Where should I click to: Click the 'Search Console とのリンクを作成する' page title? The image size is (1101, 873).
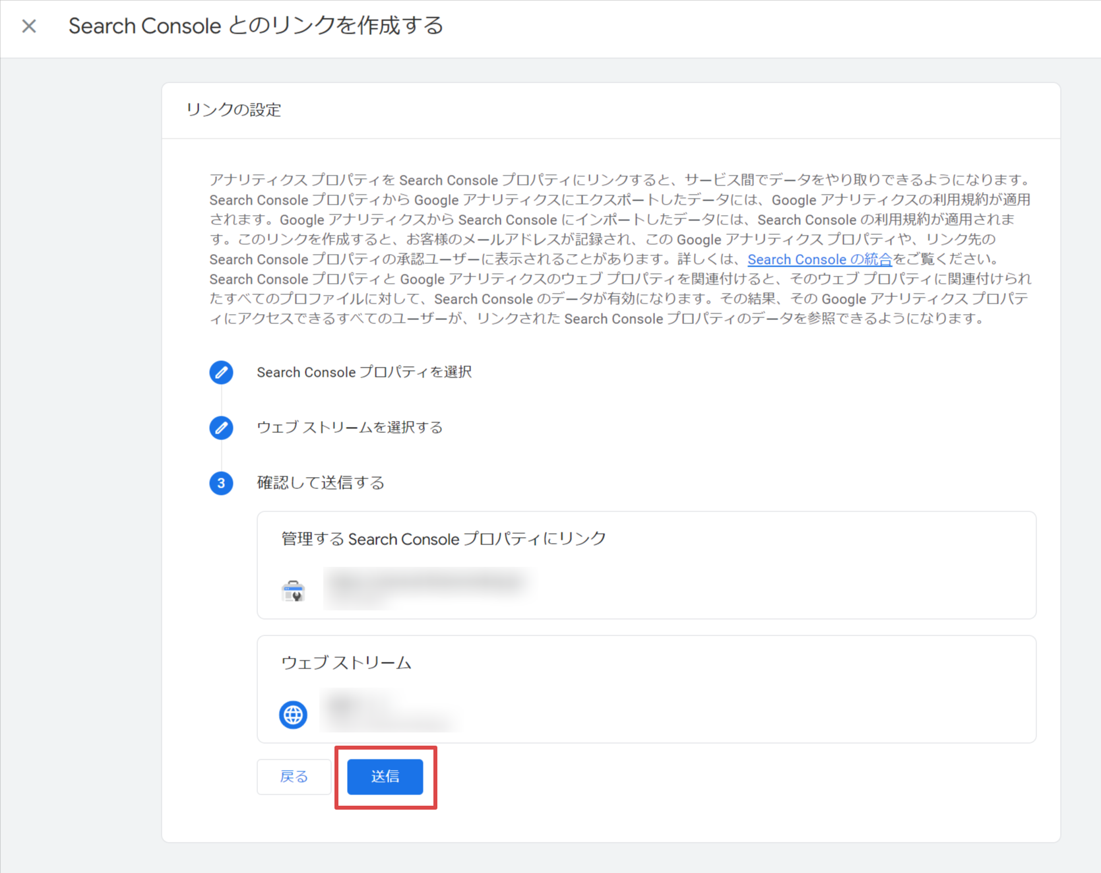tap(256, 26)
